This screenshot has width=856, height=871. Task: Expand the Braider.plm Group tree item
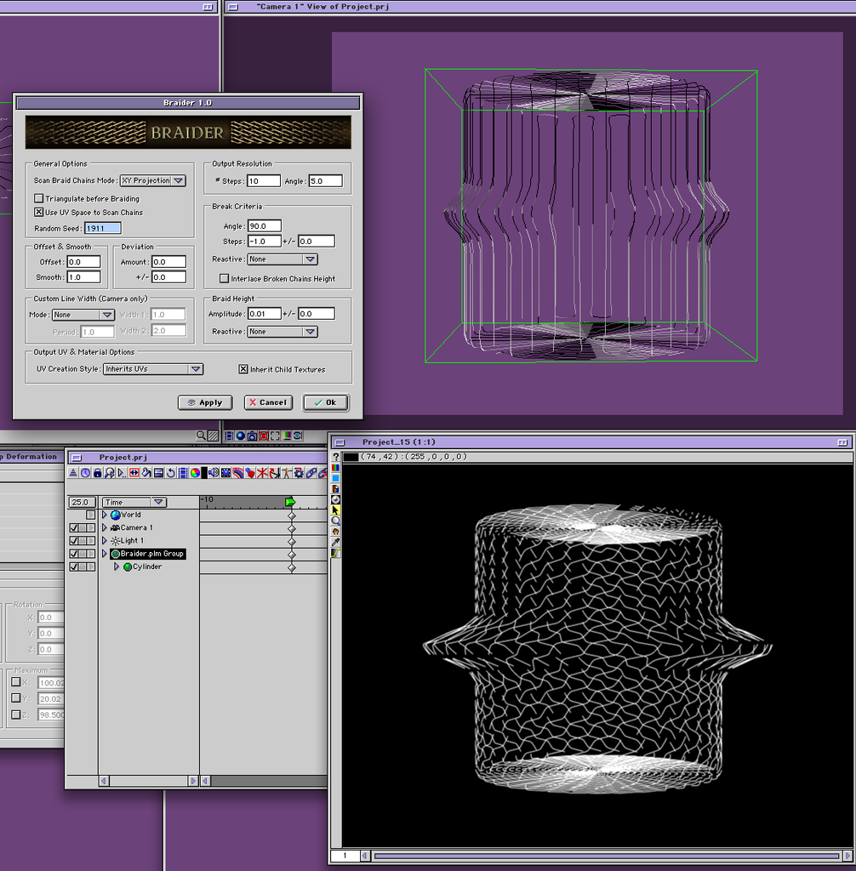coord(105,554)
